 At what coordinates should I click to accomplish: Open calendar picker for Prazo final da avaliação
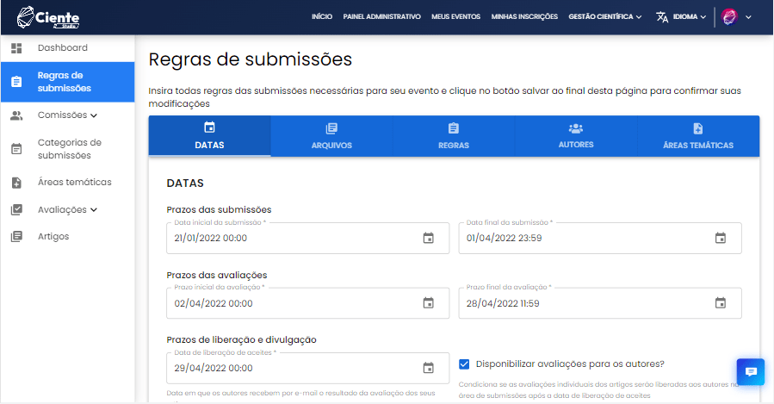721,303
